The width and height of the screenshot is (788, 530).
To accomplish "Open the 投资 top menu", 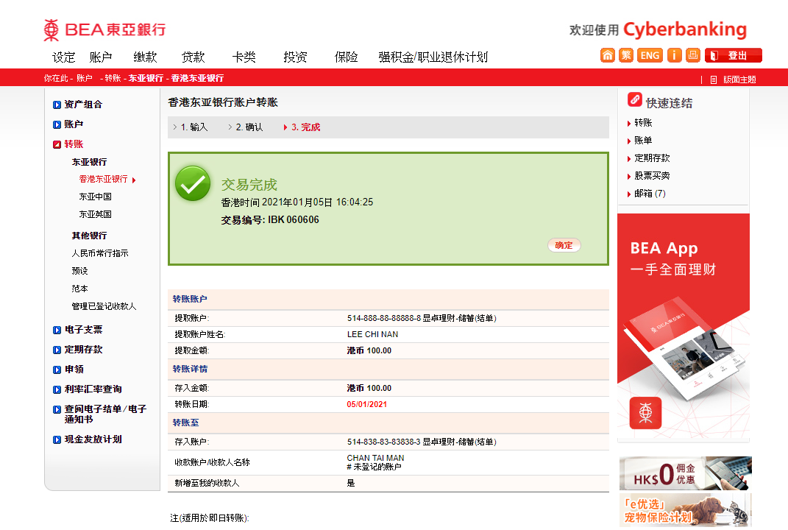I will (295, 57).
